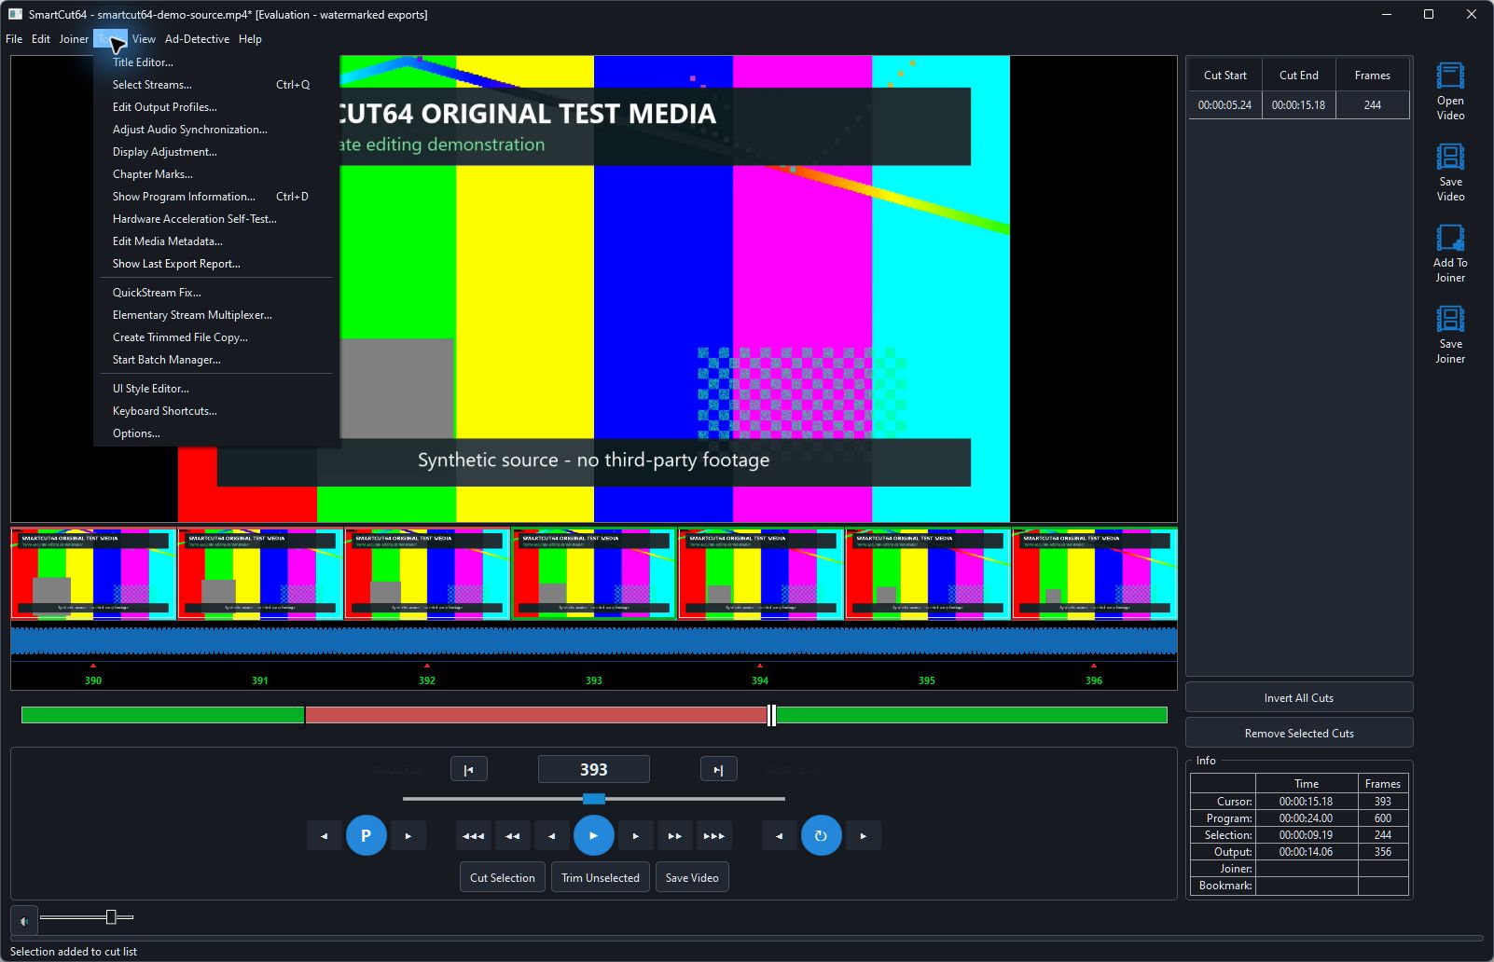Open Elementary Stream Multiplexer entry
Screen dimensions: 1494x962
(216, 315)
